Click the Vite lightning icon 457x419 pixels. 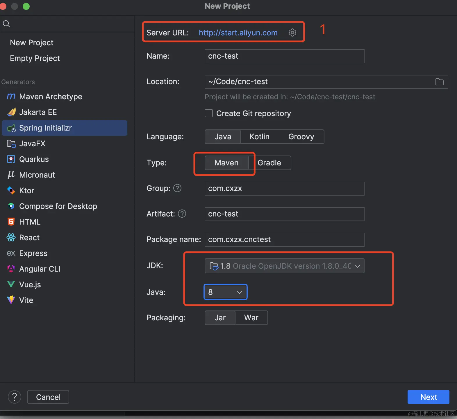11,300
